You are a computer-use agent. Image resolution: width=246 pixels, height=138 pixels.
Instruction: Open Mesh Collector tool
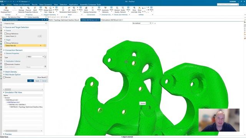(x=35, y=10)
